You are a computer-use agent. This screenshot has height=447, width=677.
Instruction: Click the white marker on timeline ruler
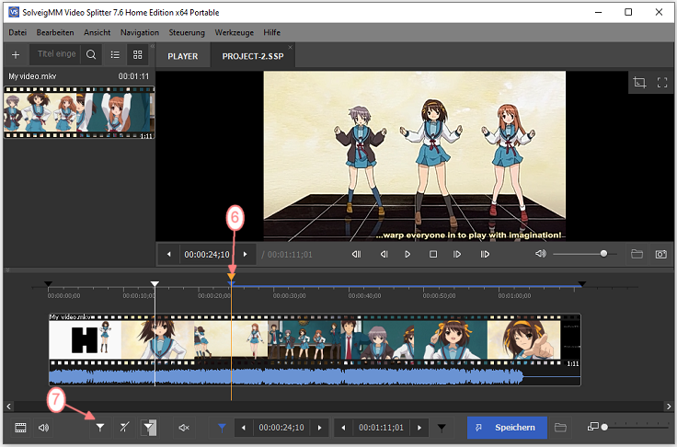click(x=155, y=284)
